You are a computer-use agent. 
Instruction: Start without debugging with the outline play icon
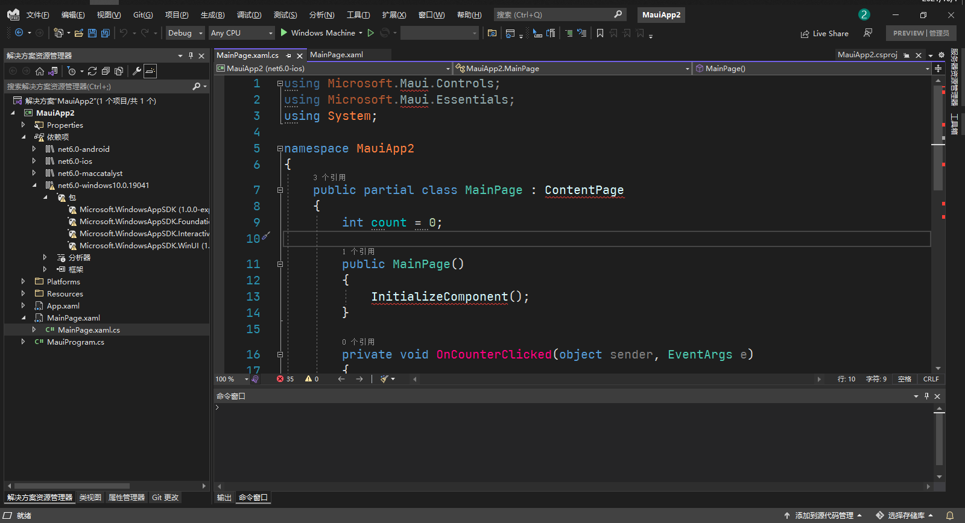371,33
